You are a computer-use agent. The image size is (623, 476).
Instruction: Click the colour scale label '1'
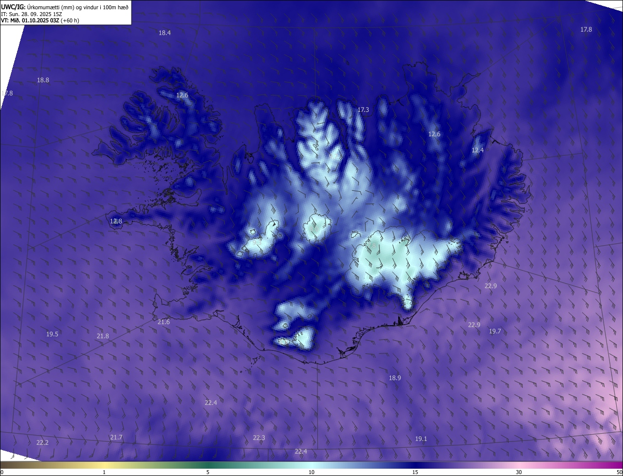(104, 472)
